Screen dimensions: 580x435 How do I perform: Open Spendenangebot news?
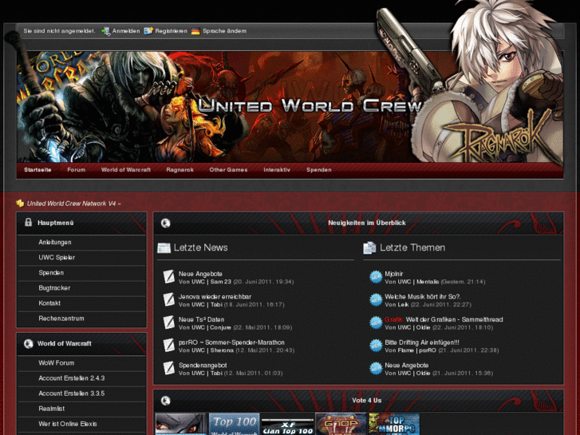(x=203, y=366)
